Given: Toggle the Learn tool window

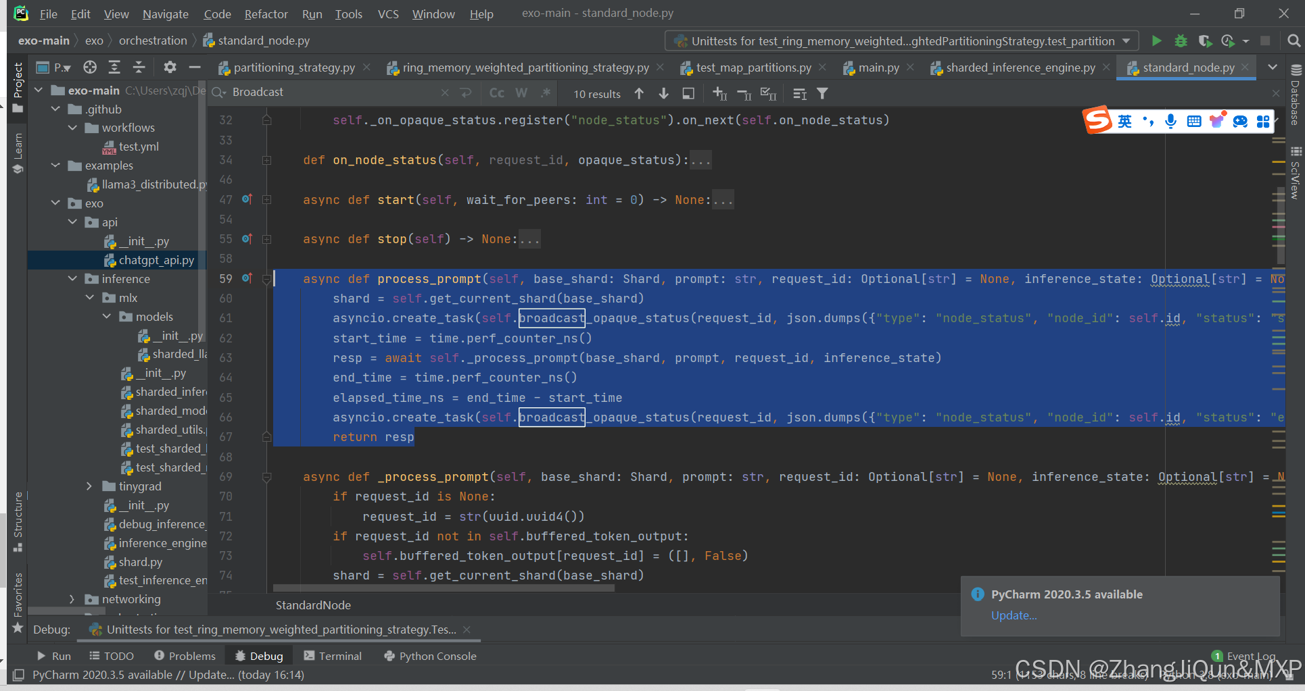Looking at the screenshot, I should pyautogui.click(x=18, y=153).
